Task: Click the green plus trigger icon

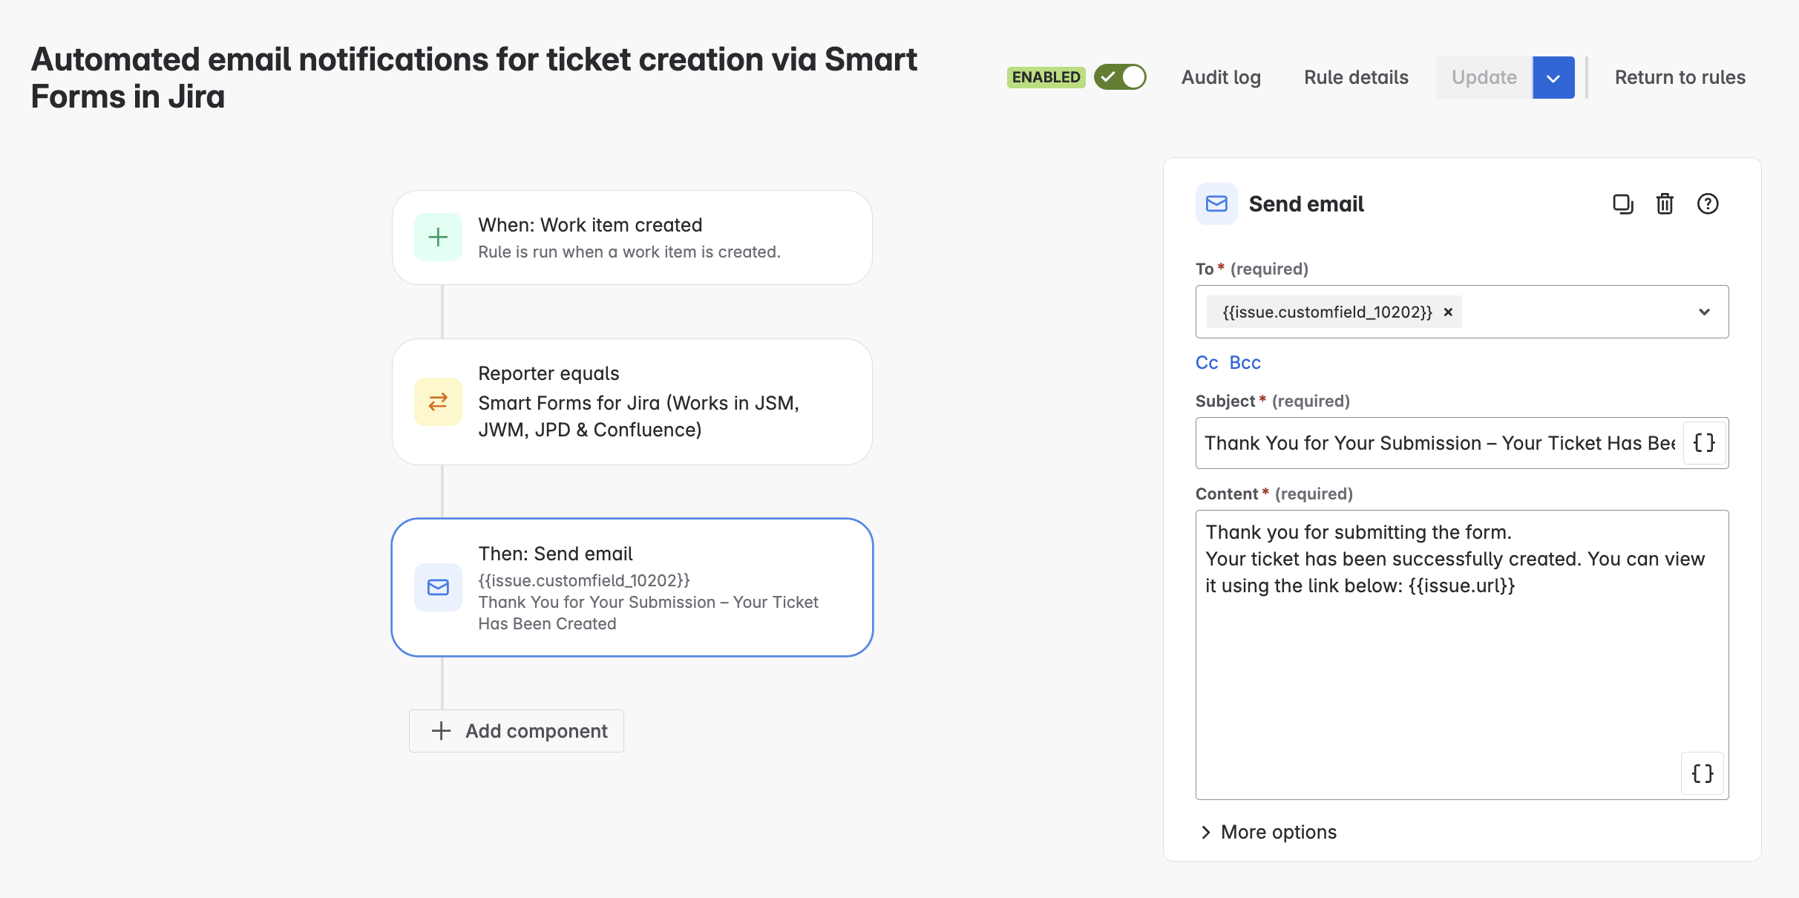Action: pos(438,237)
